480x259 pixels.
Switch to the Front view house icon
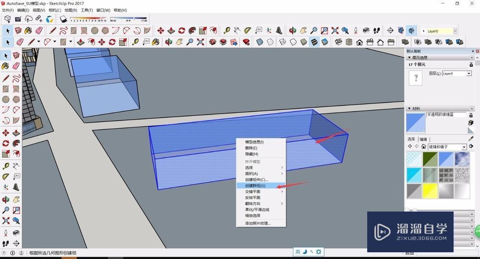(x=360, y=42)
